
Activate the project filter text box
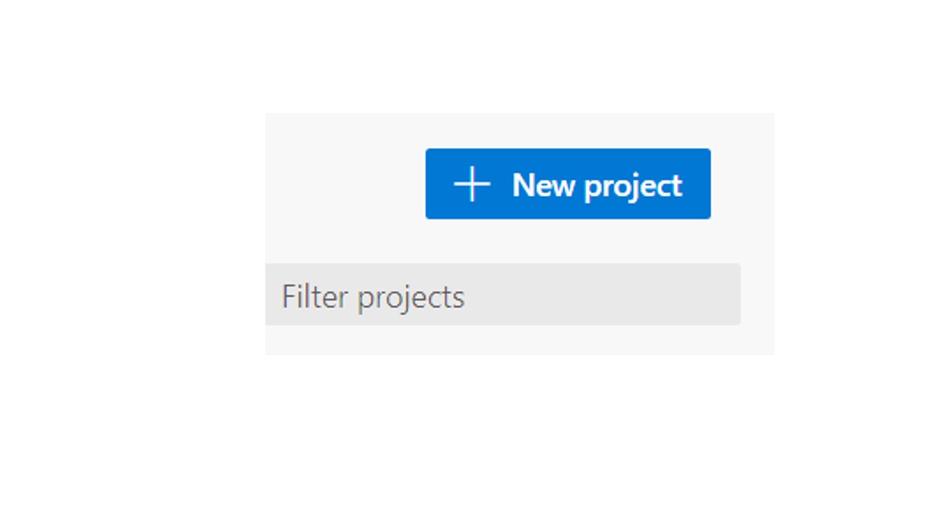tap(503, 294)
